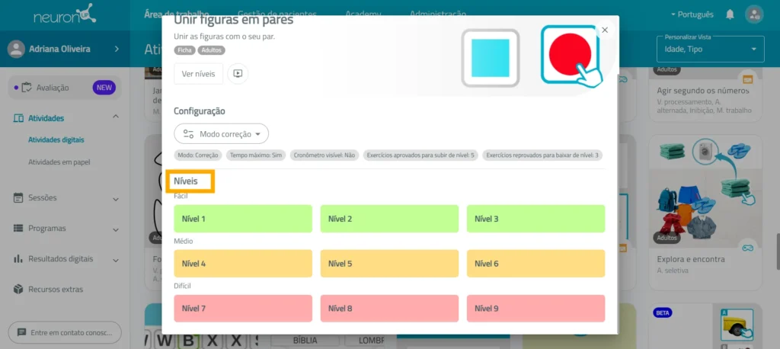Click the Ficha tag
The height and width of the screenshot is (349, 780).
point(184,50)
